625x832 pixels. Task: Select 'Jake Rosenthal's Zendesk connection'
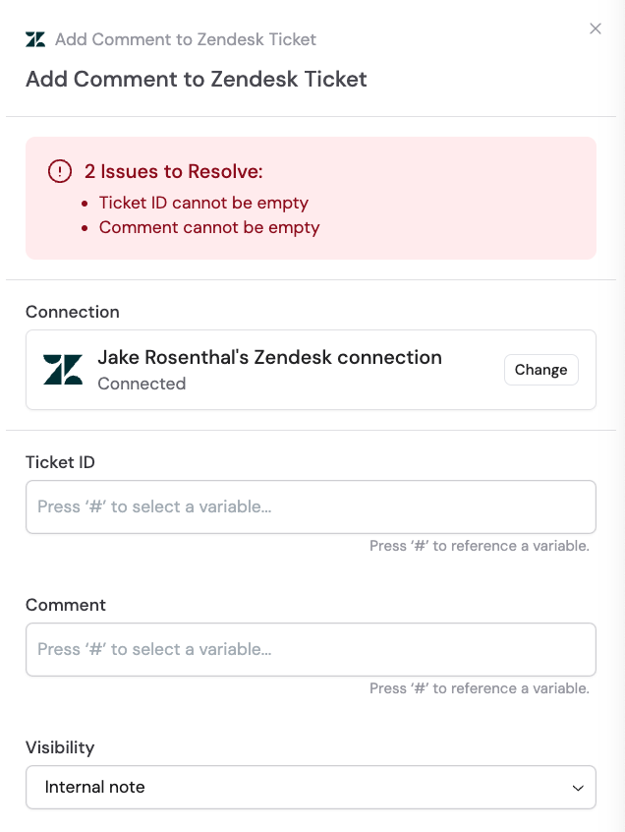(269, 357)
